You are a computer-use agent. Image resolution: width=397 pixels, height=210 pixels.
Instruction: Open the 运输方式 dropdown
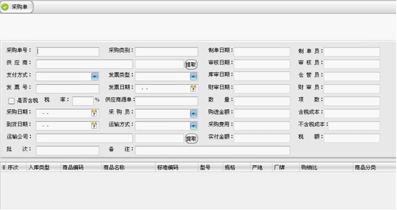coord(194,125)
